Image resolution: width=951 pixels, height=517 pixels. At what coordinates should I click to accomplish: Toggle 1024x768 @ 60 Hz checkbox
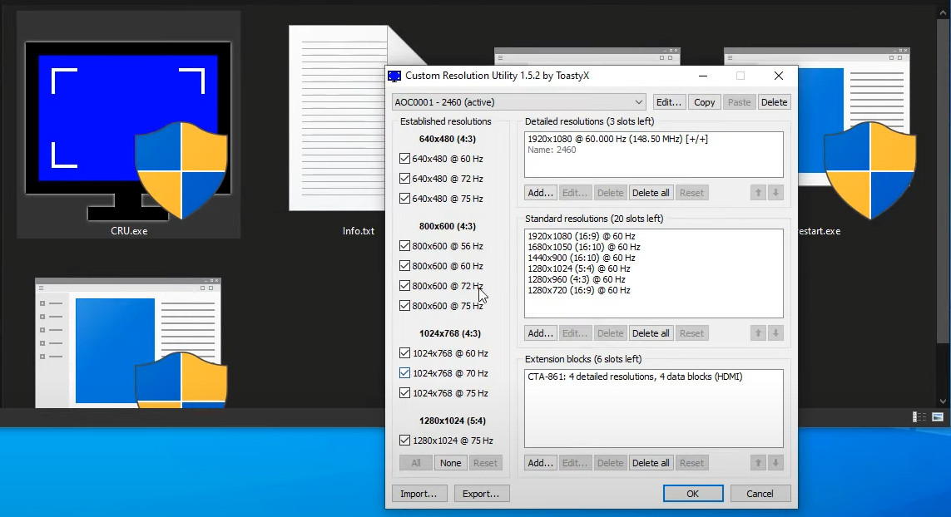[404, 353]
